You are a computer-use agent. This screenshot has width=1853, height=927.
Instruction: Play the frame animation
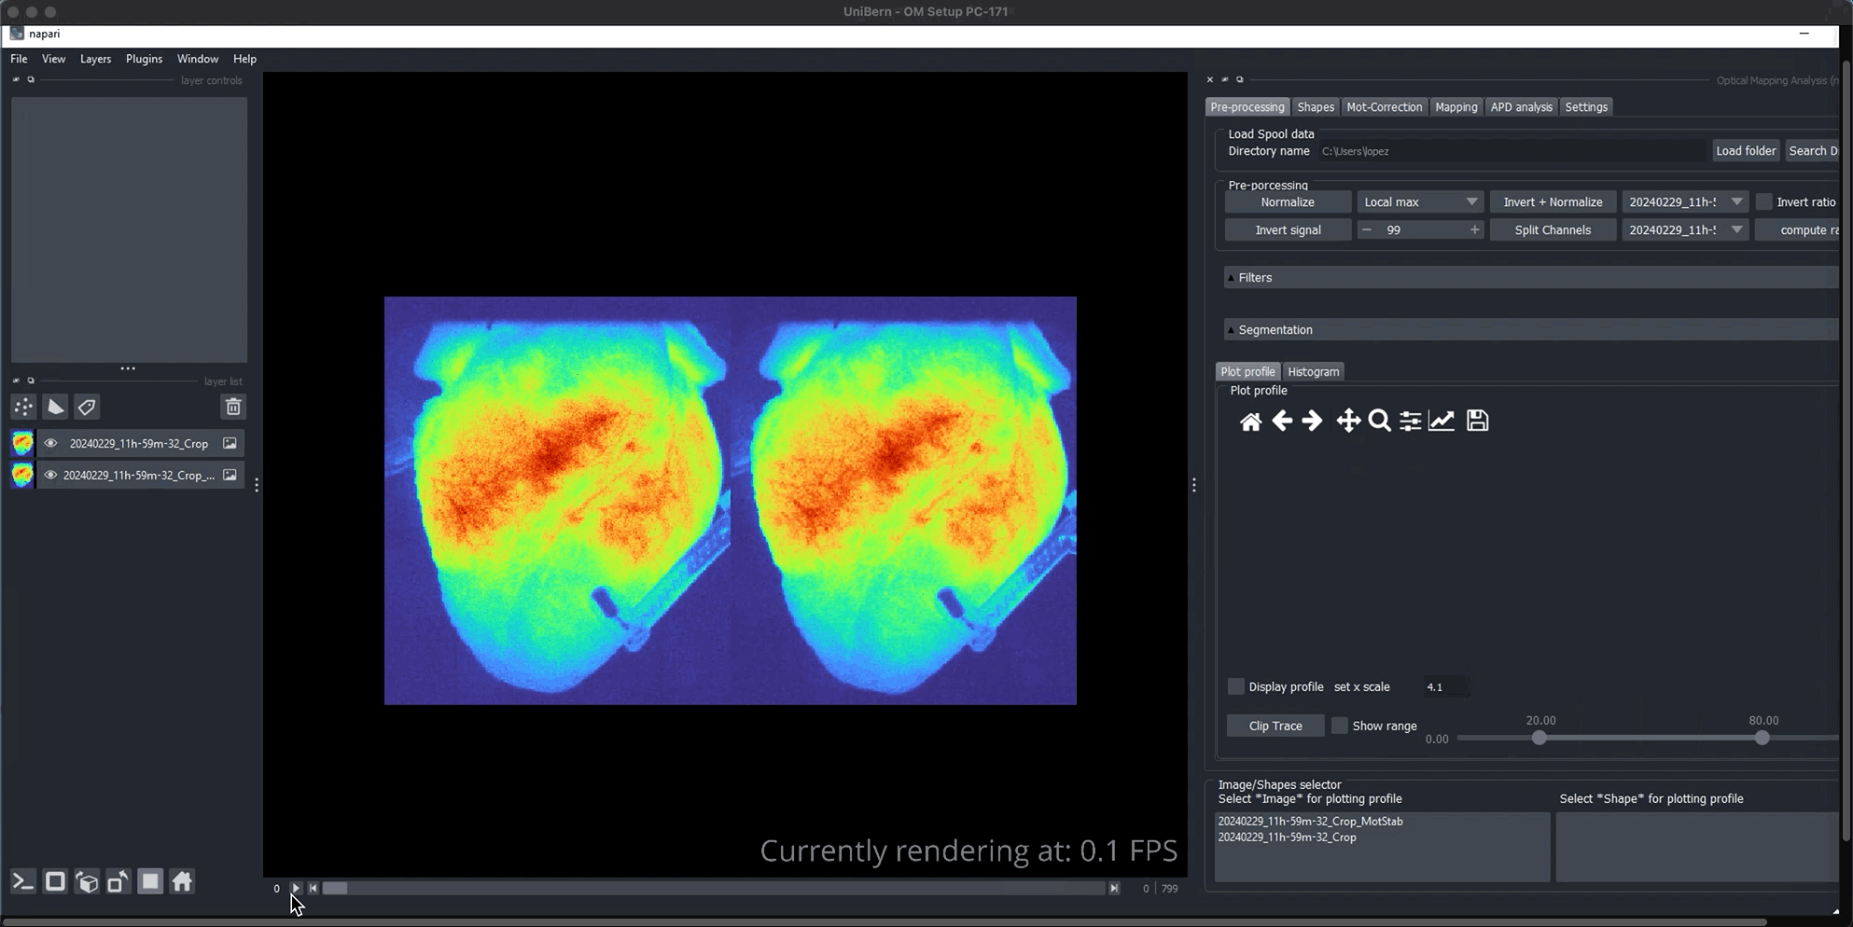[296, 889]
